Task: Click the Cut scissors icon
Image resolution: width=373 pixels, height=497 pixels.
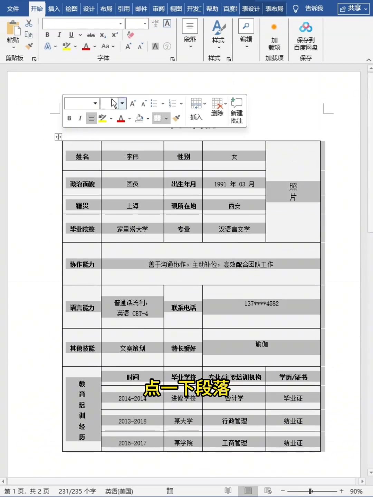Action: tap(29, 23)
